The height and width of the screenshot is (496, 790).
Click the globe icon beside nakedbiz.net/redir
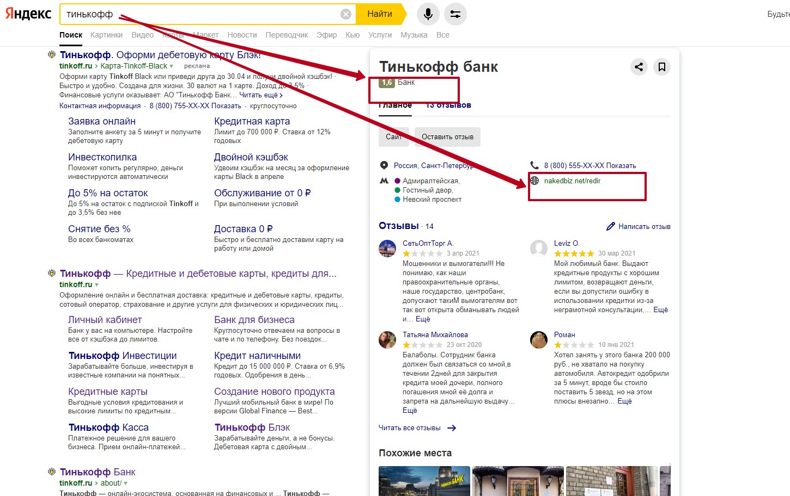pos(534,181)
